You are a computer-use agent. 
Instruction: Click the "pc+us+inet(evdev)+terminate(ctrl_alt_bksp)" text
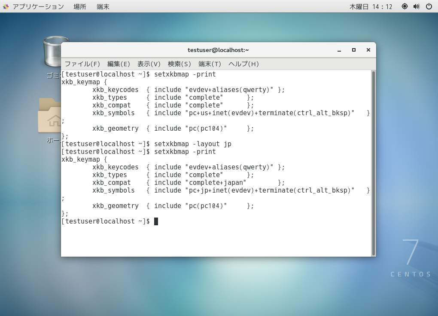pyautogui.click(x=270, y=113)
